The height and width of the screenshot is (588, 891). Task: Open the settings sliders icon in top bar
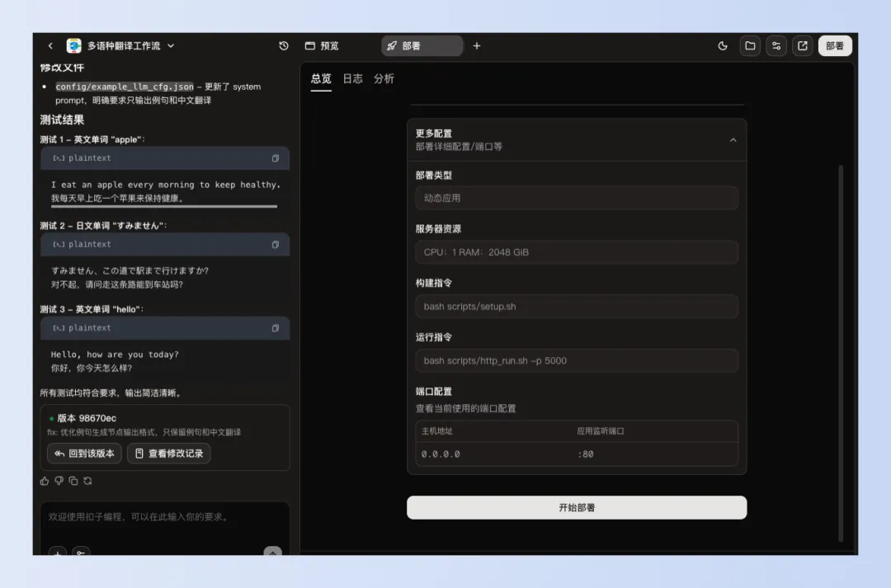(x=776, y=46)
